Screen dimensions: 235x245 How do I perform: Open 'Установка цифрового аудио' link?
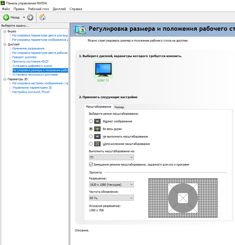click(x=32, y=66)
